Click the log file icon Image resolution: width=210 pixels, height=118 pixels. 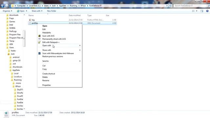[30, 20]
